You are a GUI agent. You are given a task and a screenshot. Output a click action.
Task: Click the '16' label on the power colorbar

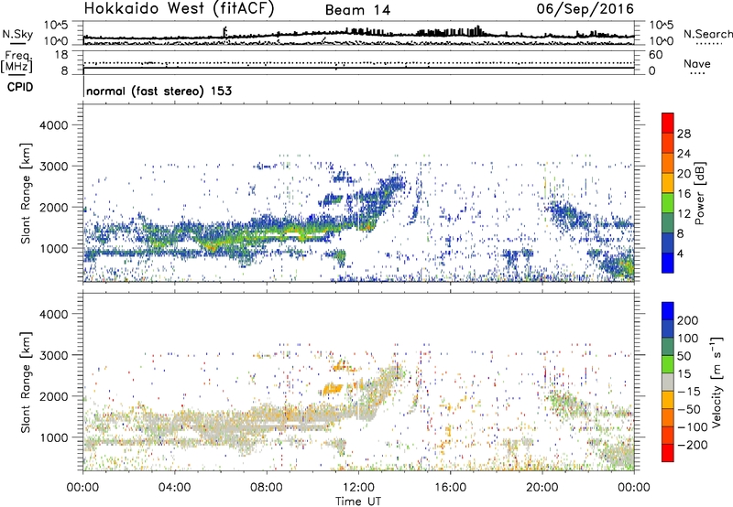tap(684, 194)
